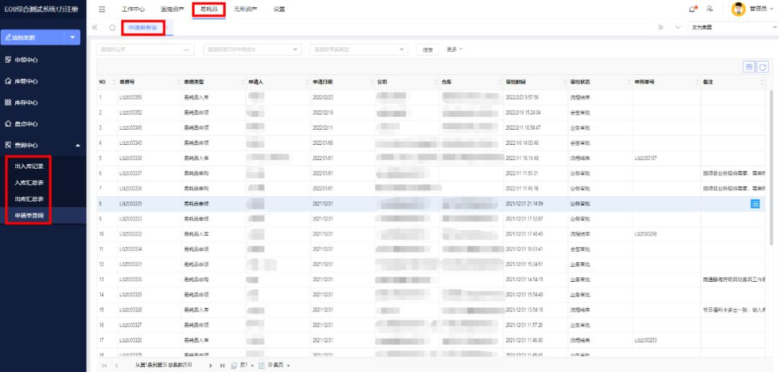Open the second filter combo box
The width and height of the screenshot is (779, 372).
pyautogui.click(x=252, y=50)
